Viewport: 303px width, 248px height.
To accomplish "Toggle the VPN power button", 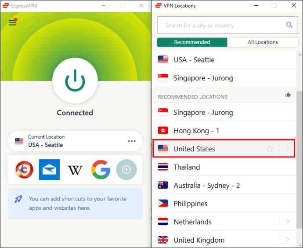I will coord(75,80).
